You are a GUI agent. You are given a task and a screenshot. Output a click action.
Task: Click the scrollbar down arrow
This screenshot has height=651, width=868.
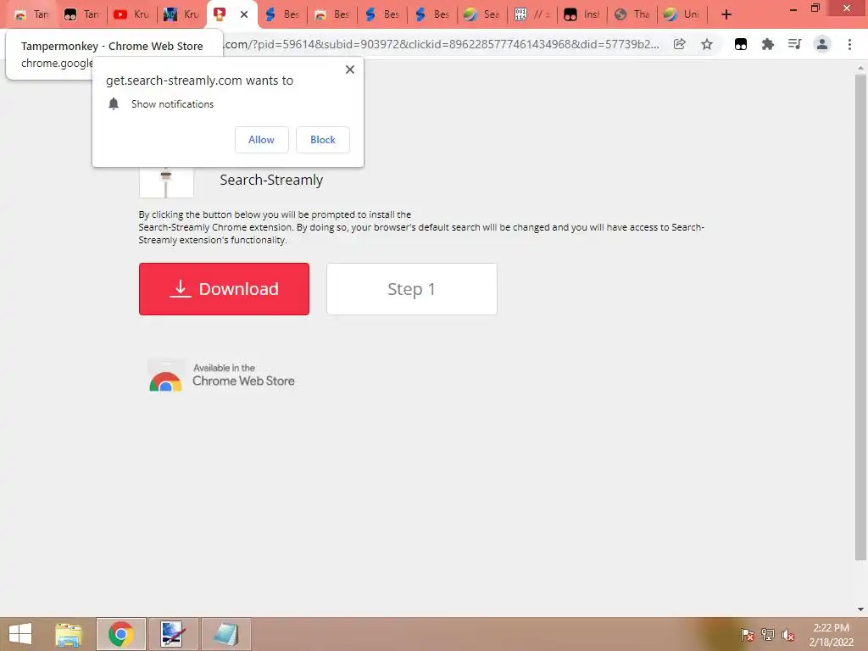pyautogui.click(x=860, y=609)
